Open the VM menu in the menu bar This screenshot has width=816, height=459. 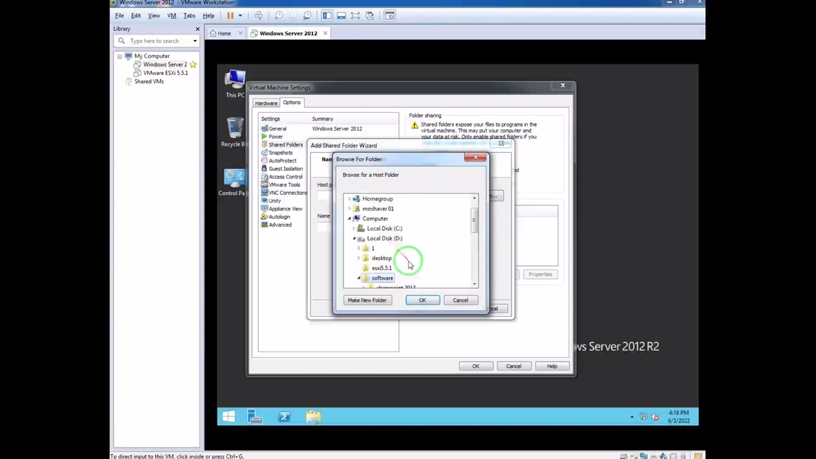pos(171,15)
